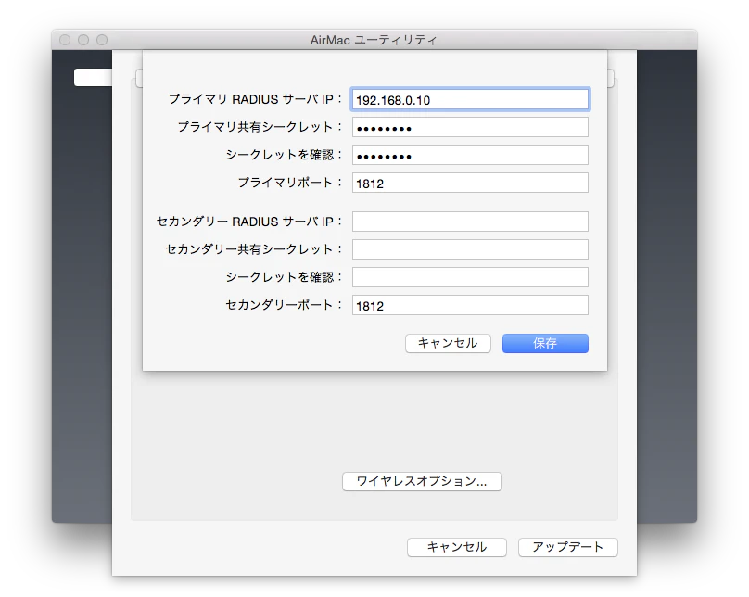Image resolution: width=749 pixels, height=597 pixels.
Task: Click キャンセル in the RADIUS sheet
Action: point(448,343)
